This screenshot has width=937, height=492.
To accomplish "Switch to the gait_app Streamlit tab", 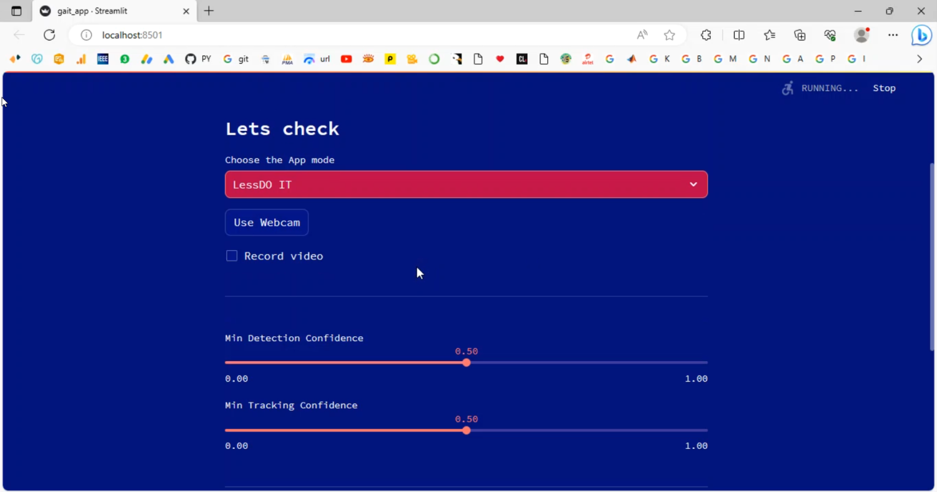I will pos(114,11).
